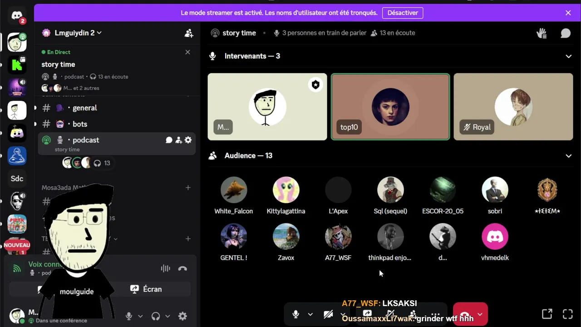Select the green K logo server
The width and height of the screenshot is (581, 327).
(x=17, y=64)
